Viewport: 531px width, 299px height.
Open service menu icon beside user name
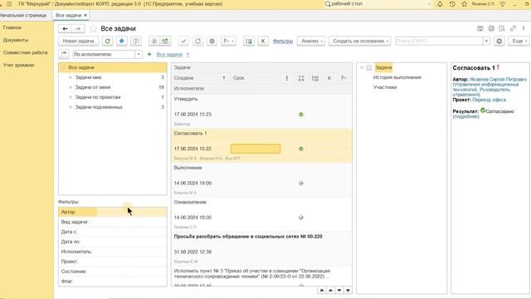pyautogui.click(x=503, y=4)
